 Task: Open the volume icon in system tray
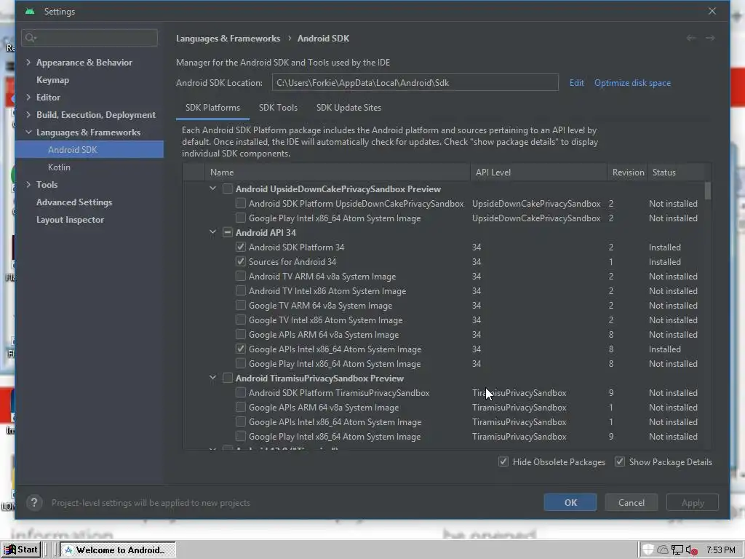point(692,550)
